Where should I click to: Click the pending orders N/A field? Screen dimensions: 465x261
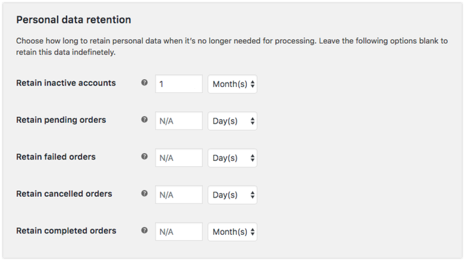(179, 121)
